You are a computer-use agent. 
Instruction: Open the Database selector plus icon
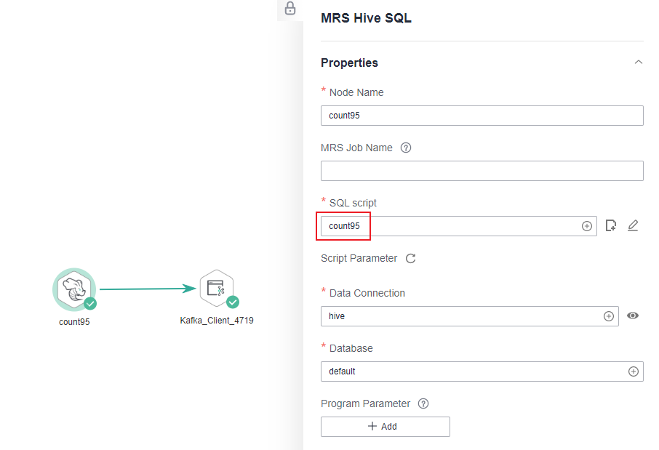[x=634, y=371]
